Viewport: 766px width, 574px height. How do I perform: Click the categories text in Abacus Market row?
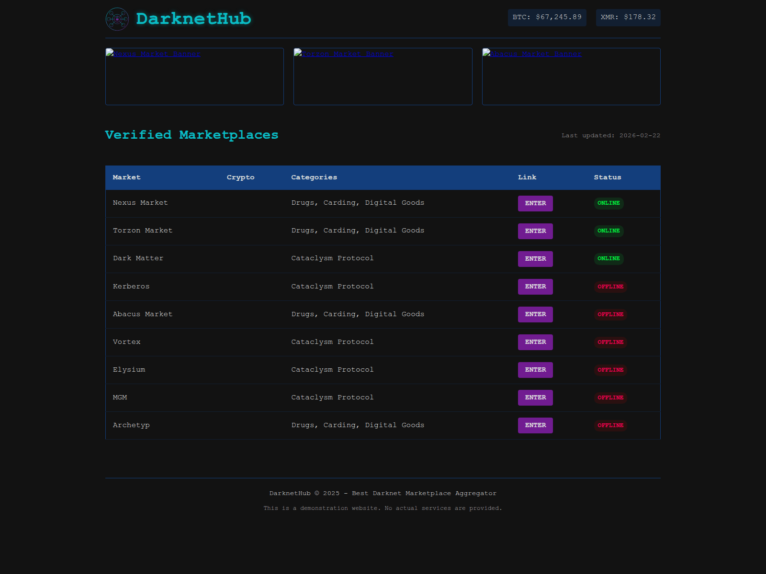point(358,314)
